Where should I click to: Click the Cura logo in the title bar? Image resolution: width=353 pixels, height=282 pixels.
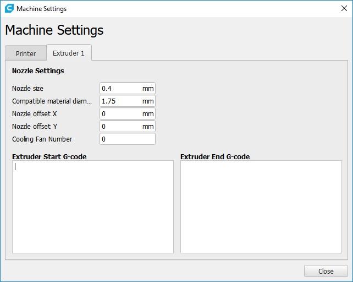pyautogui.click(x=9, y=9)
